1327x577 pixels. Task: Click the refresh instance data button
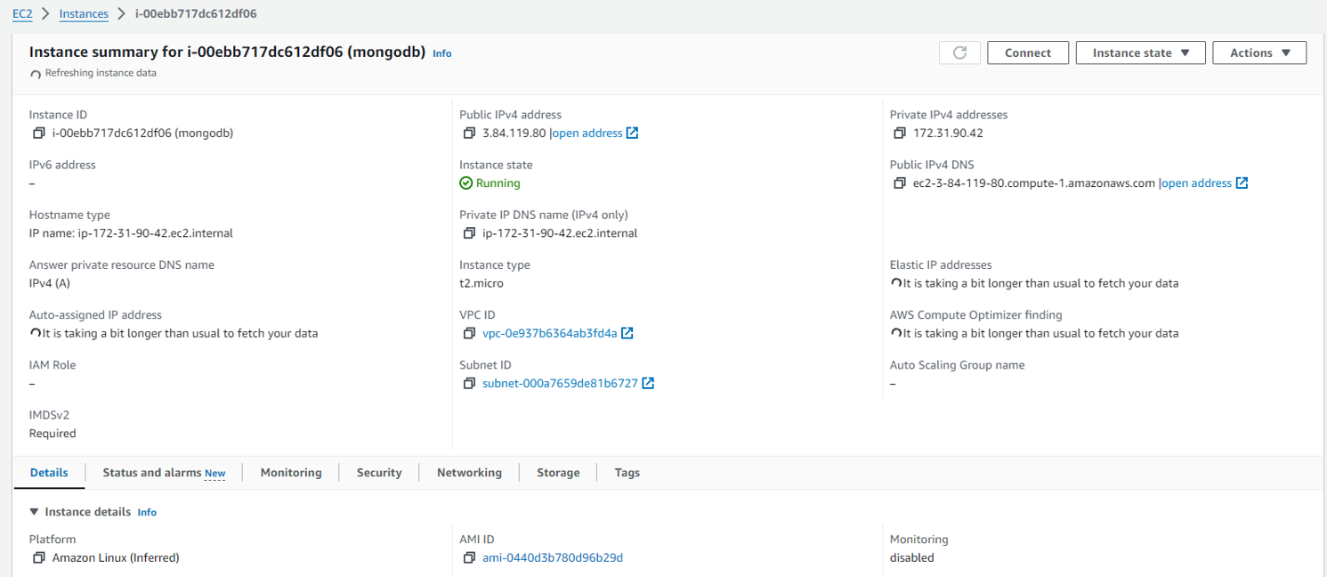coord(959,53)
